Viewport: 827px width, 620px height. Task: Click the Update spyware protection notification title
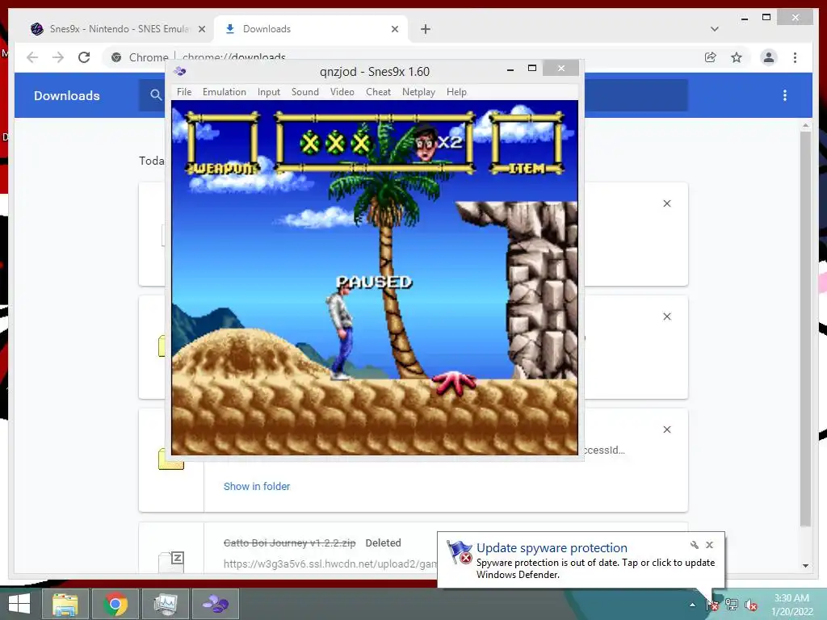552,548
